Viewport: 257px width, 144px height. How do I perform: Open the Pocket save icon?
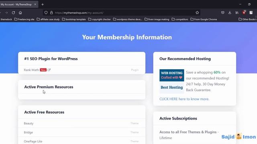(222, 12)
